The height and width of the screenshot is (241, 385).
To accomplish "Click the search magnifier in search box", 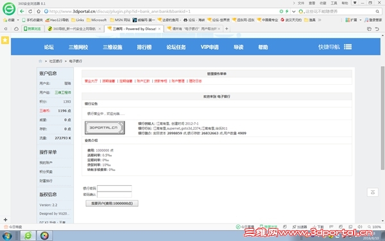I will tap(377, 12).
